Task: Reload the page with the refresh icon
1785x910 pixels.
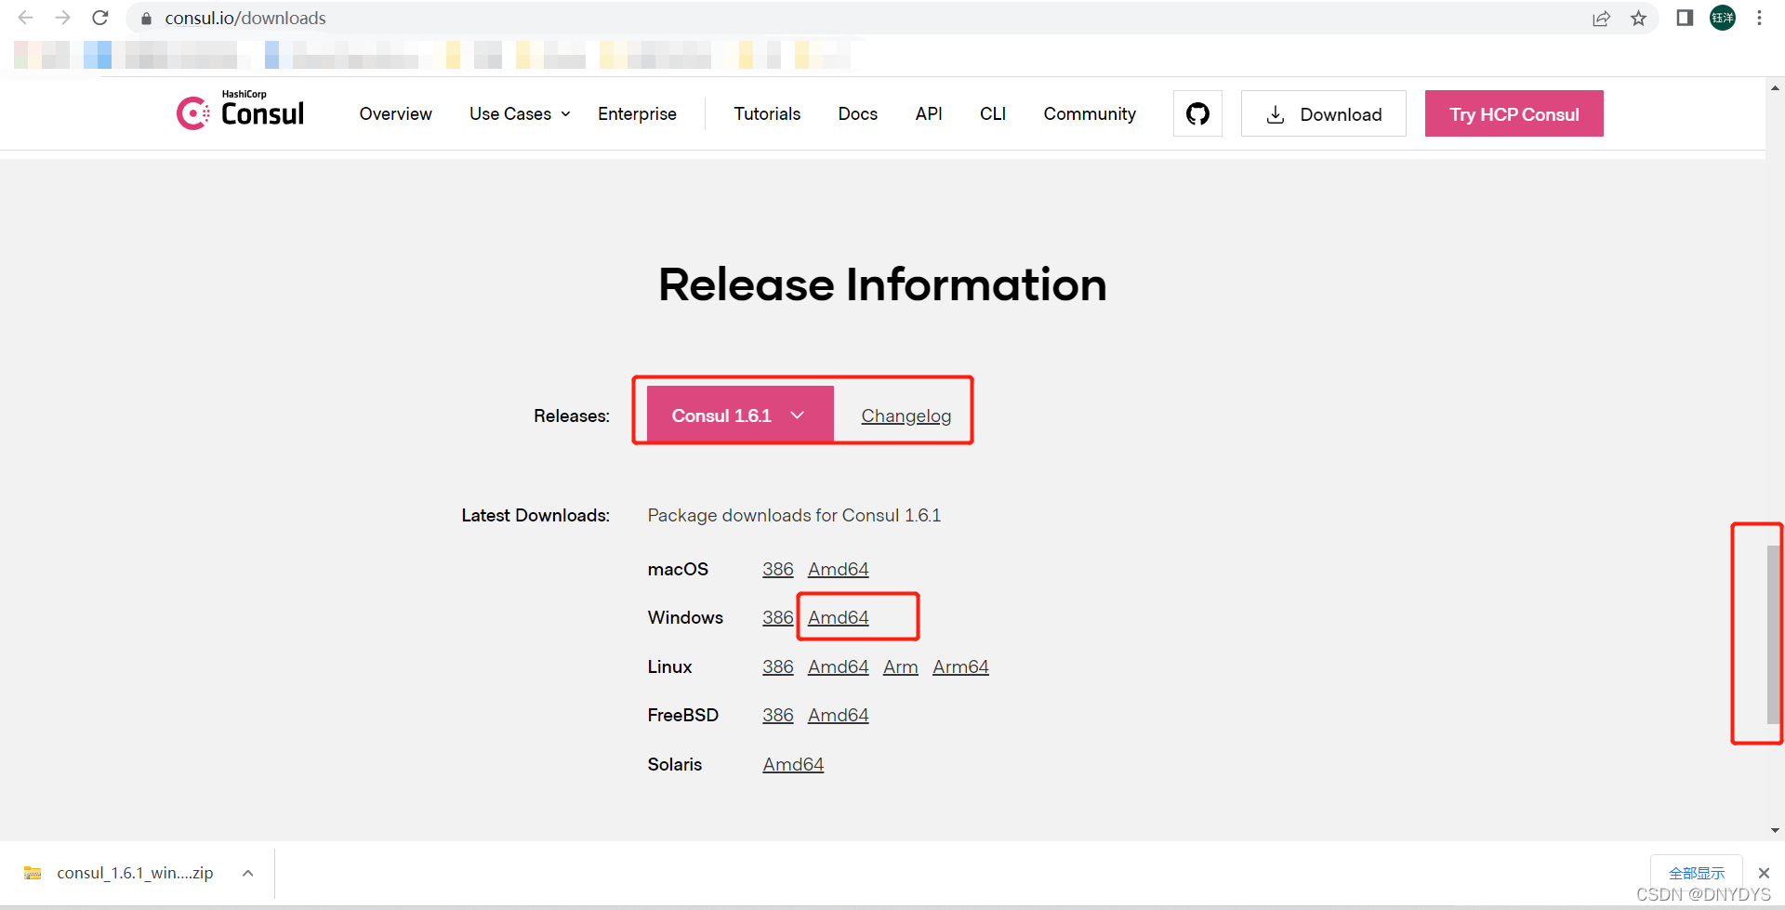Action: (x=100, y=18)
